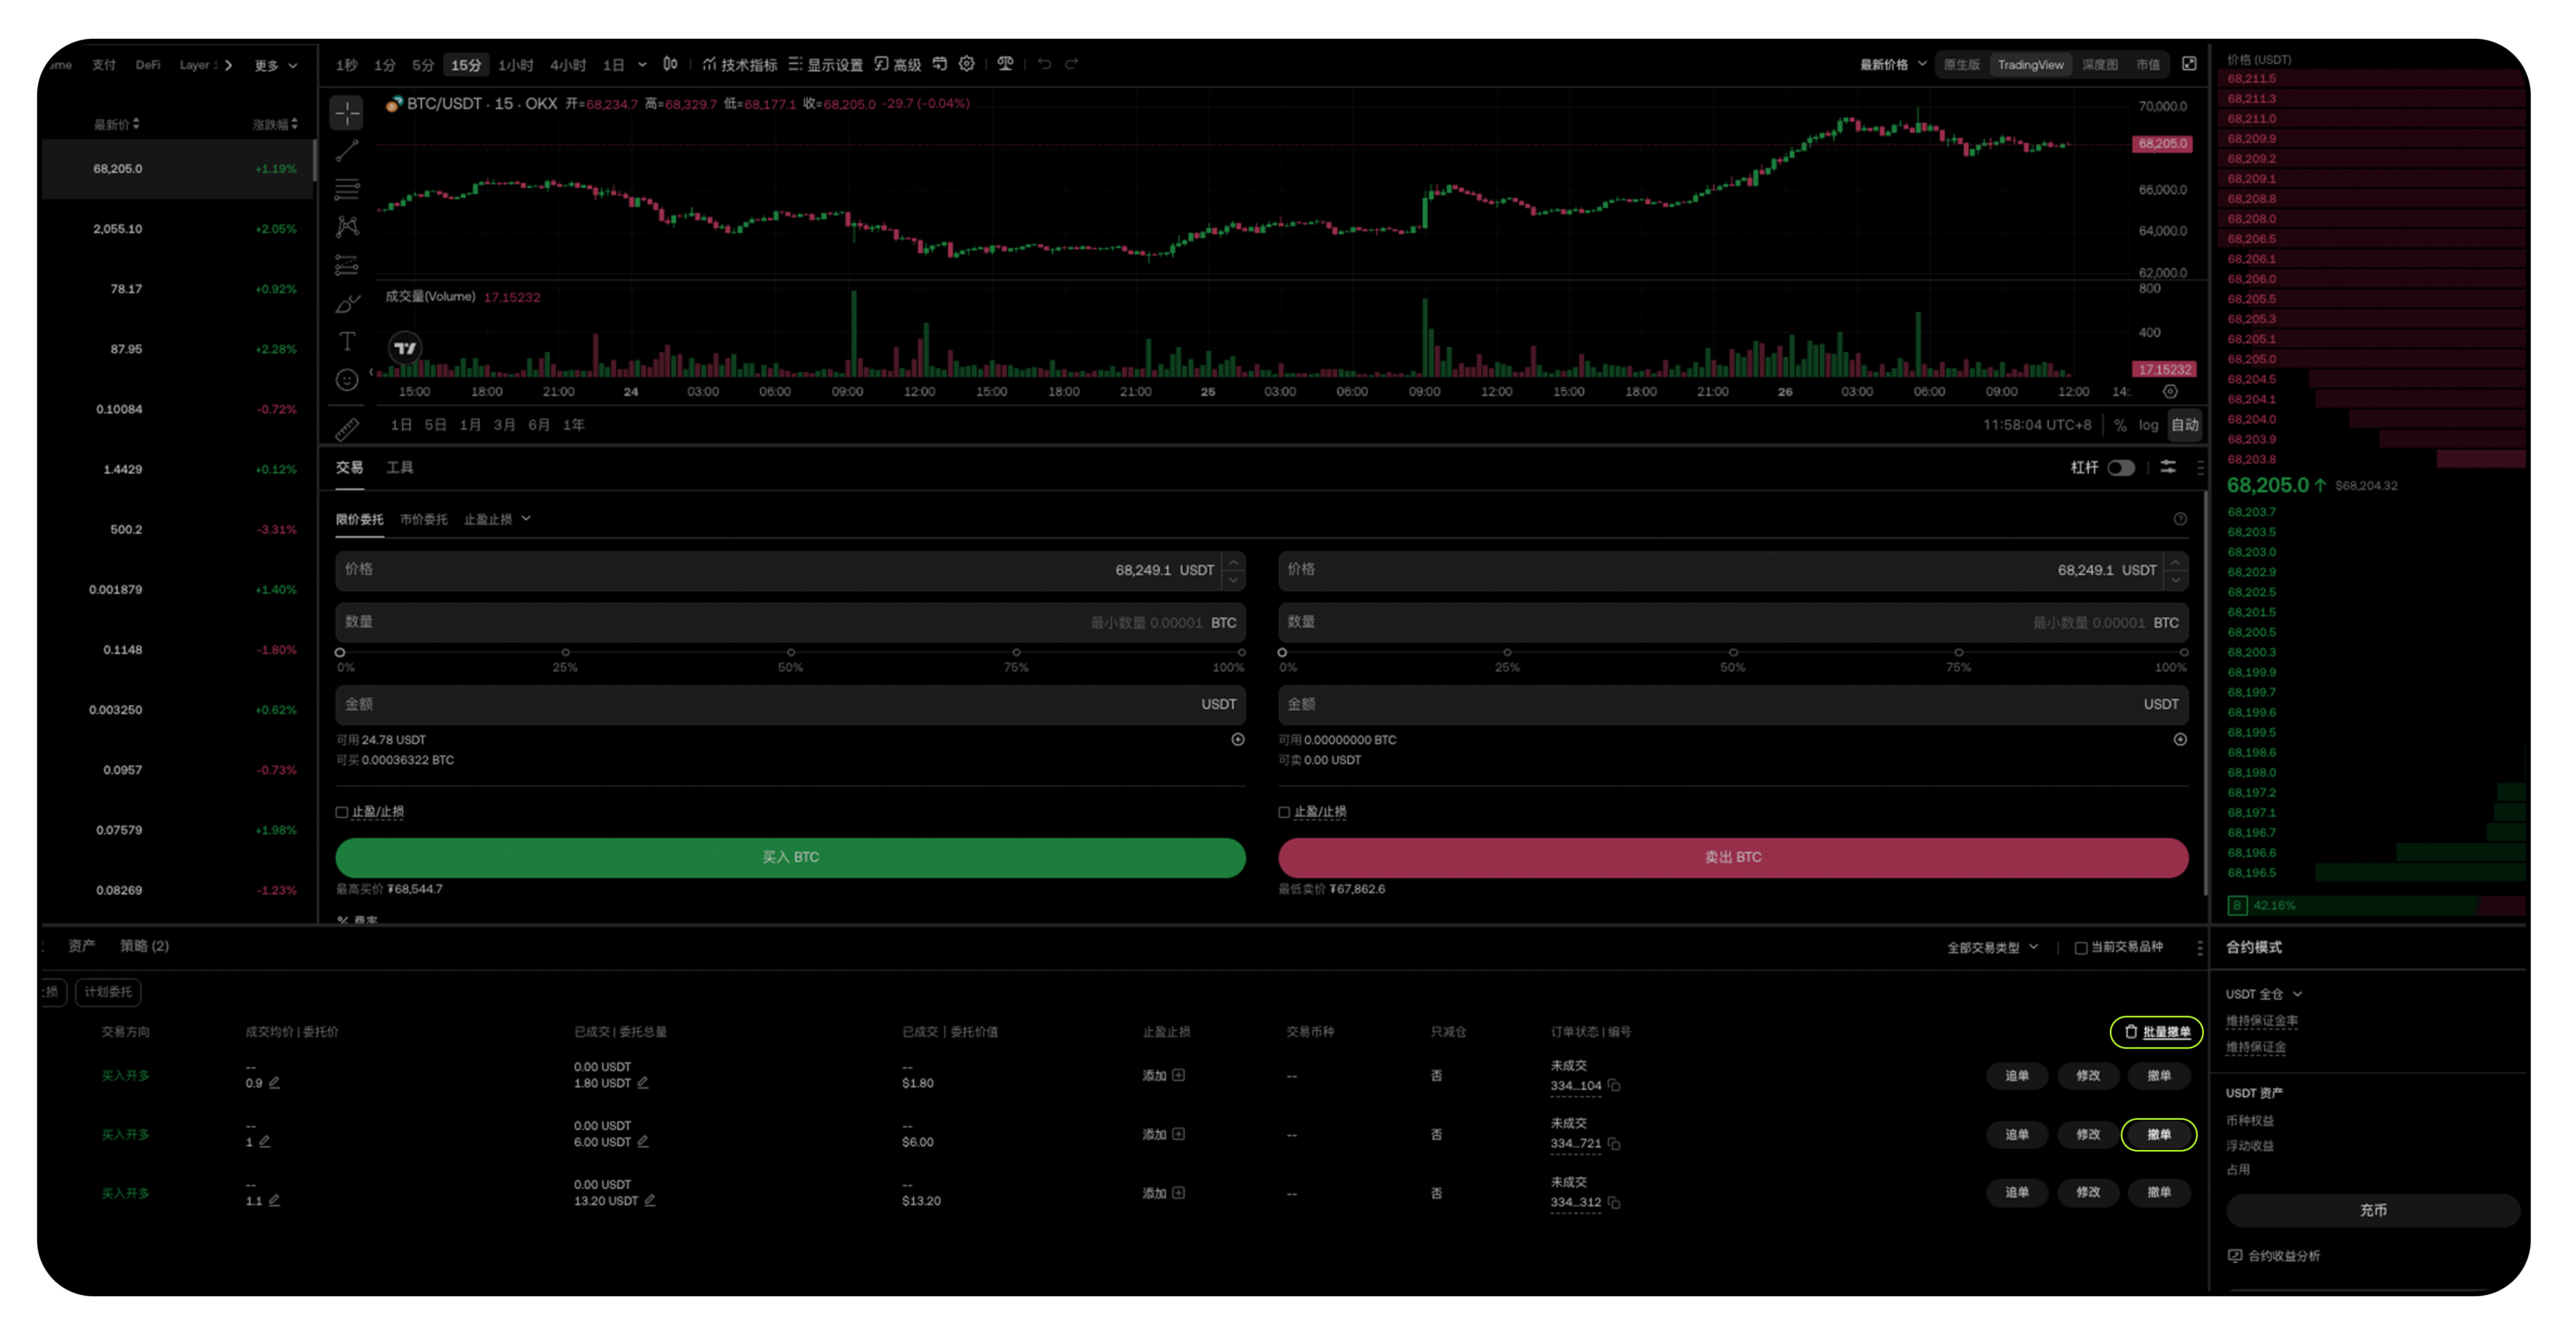
Task: Cancel the $6.00 order (撤单)
Action: click(2159, 1135)
